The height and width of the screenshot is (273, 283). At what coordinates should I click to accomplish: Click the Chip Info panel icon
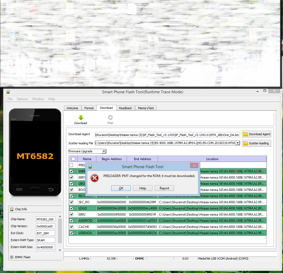pyautogui.click(x=12, y=209)
